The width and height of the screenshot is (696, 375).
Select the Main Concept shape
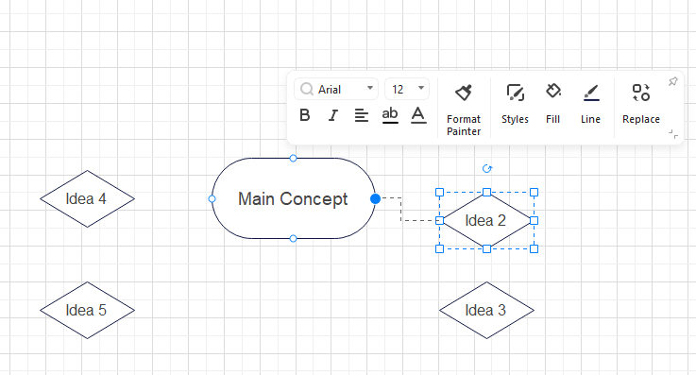294,198
